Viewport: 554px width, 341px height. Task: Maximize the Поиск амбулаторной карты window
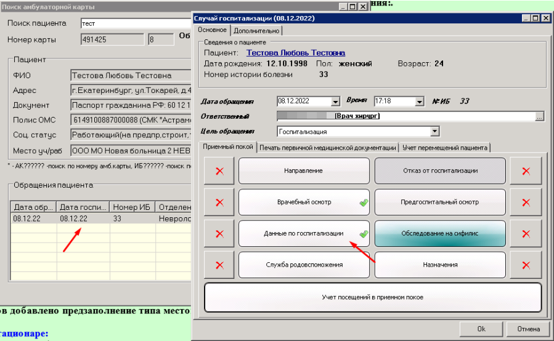coord(352,7)
